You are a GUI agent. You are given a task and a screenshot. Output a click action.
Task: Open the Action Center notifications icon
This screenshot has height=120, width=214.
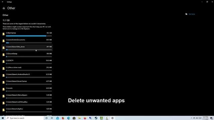[x=211, y=118]
